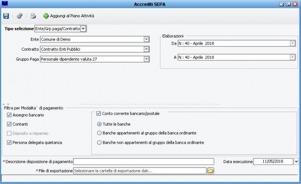Toggle Deposito a risparmio checkbox
Viewport: 301px width, 184px height.
(x=9, y=133)
